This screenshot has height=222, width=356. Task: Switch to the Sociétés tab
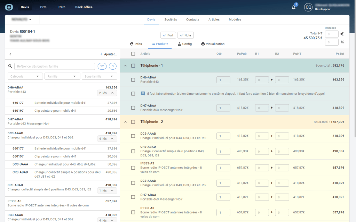pos(171,19)
